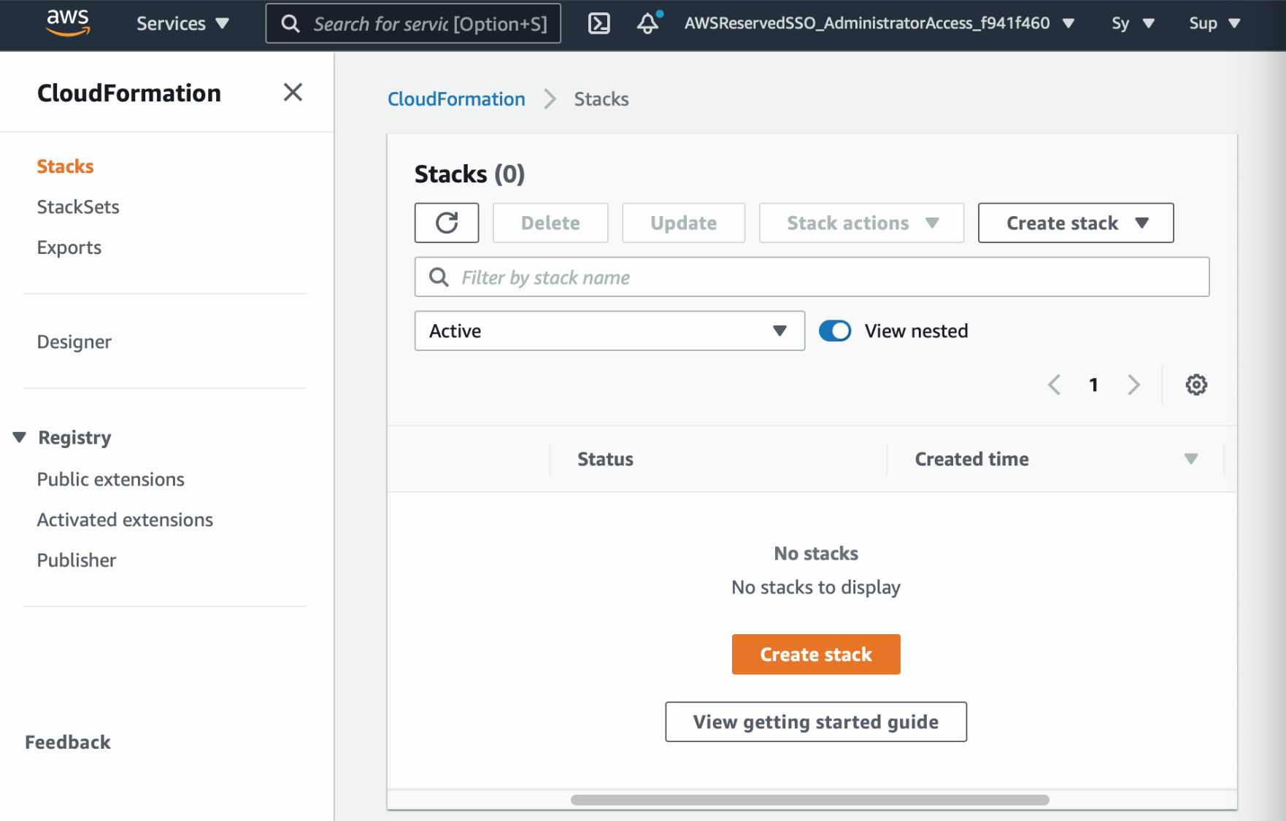This screenshot has height=821, width=1286.
Task: Click the Update button
Action: click(x=683, y=223)
